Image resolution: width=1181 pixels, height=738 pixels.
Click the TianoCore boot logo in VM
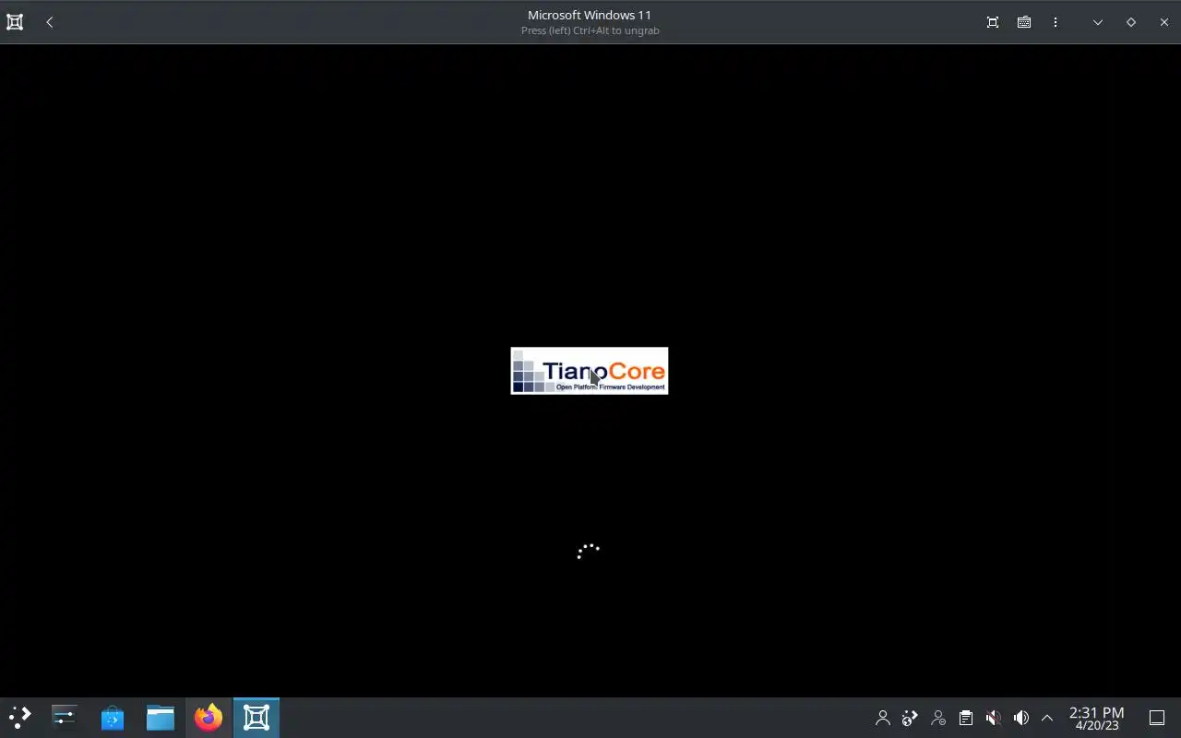[x=590, y=371]
